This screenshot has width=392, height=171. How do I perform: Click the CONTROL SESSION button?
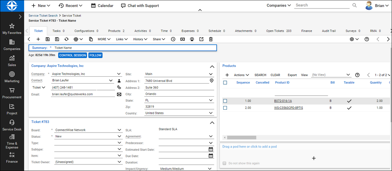coord(73,55)
